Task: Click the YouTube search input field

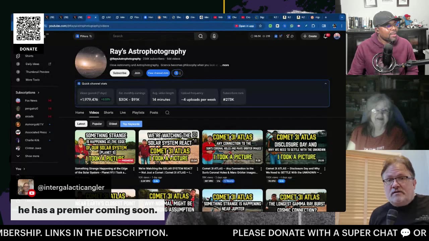Action: click(152, 36)
